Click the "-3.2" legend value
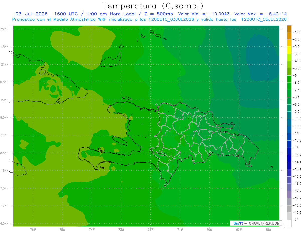This screenshot has width=301, height=233. 296,47
